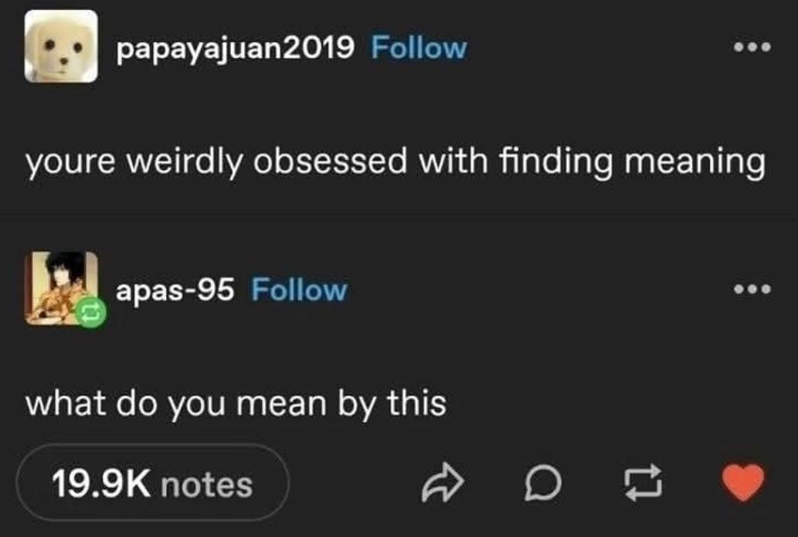Viewport: 798px width, 537px height.
Task: Toggle Follow for papayajuan2019
Action: coord(419,48)
